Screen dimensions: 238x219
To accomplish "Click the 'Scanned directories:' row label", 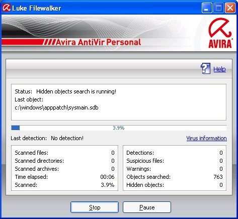I will pos(39,161).
